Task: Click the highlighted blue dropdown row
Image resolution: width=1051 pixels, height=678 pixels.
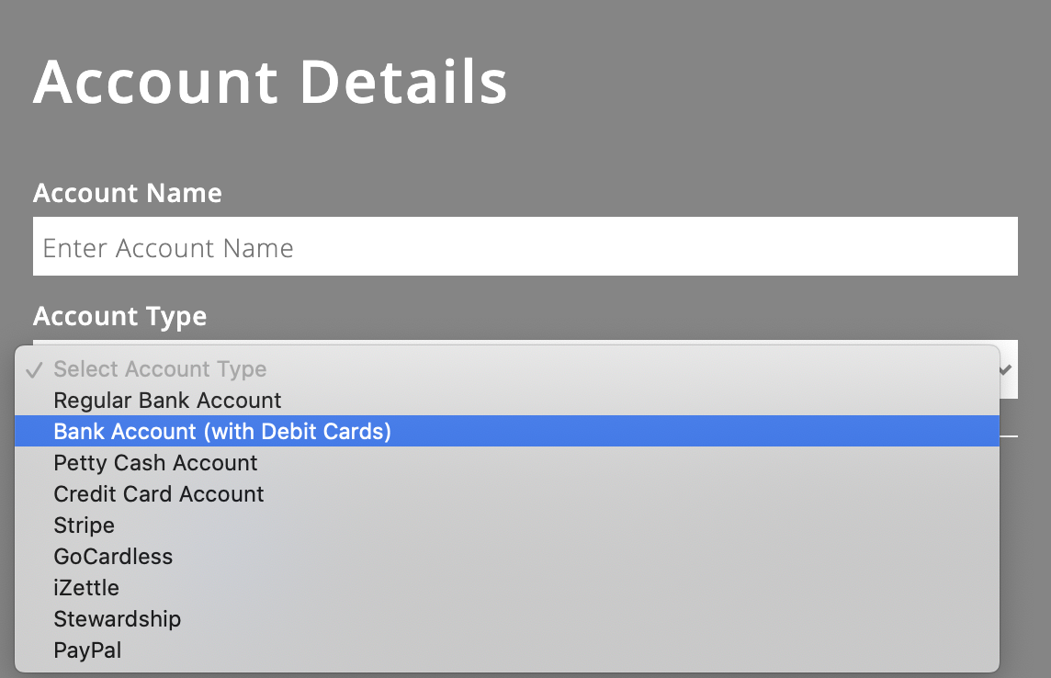Action: click(507, 431)
